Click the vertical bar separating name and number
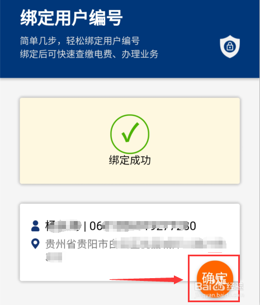The width and height of the screenshot is (260, 305). tap(85, 226)
